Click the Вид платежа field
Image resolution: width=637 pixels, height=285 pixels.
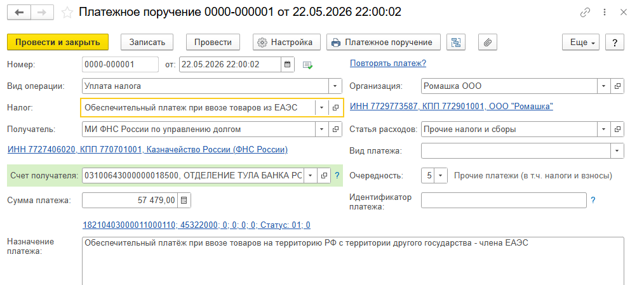516,151
